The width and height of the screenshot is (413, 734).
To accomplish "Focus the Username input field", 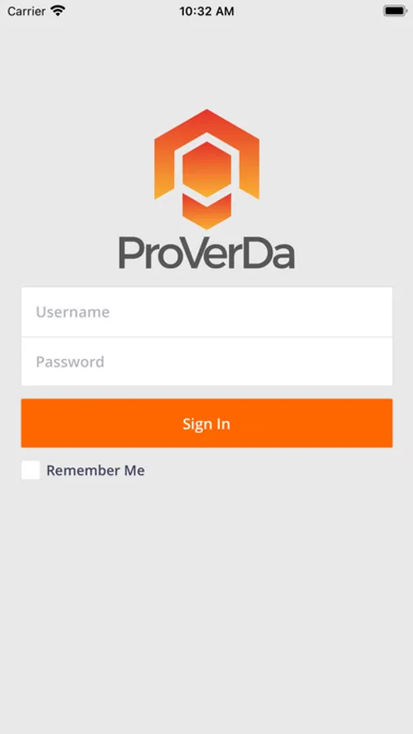I will pos(207,312).
